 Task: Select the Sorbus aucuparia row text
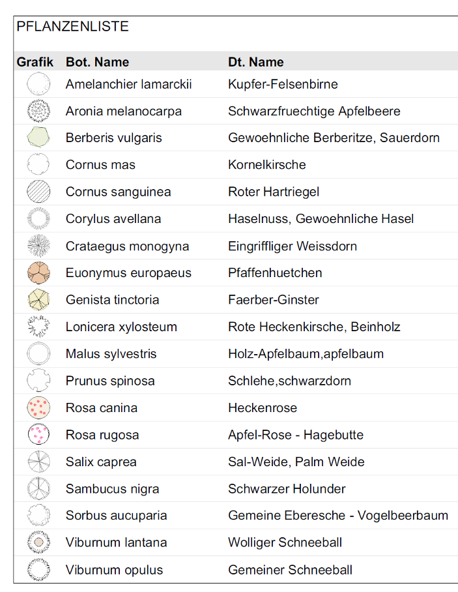[116, 516]
